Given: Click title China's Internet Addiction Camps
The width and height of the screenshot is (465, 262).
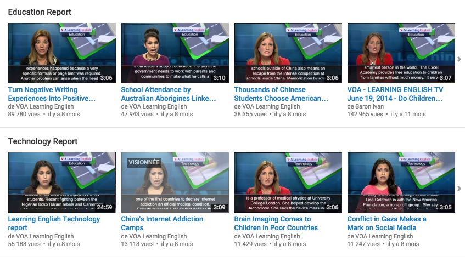Looking at the screenshot, I should [x=162, y=223].
